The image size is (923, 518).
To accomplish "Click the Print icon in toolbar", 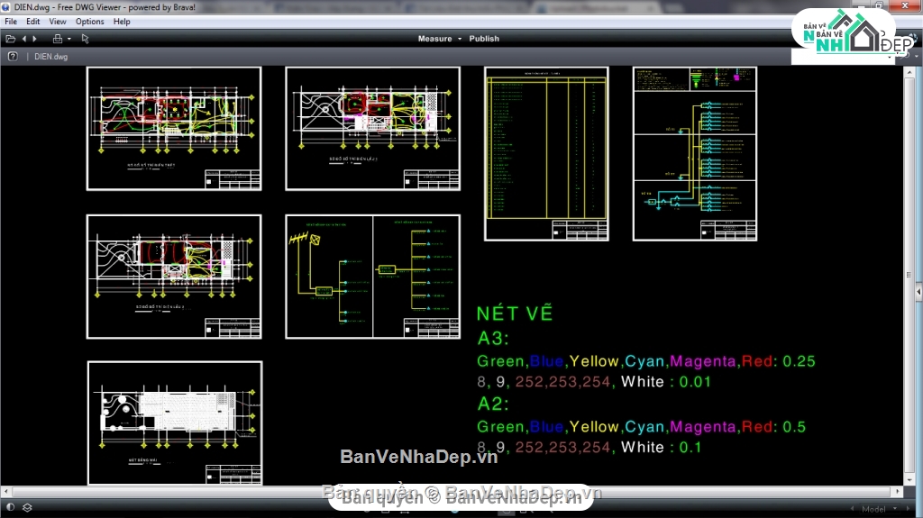I will (57, 39).
